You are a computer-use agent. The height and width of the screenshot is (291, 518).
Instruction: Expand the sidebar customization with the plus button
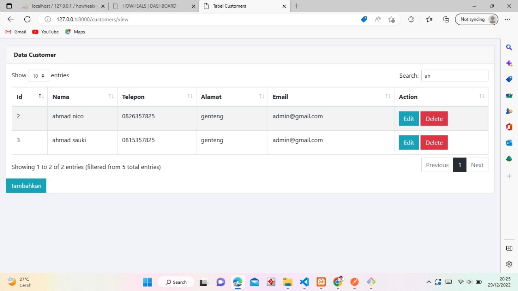(x=509, y=176)
